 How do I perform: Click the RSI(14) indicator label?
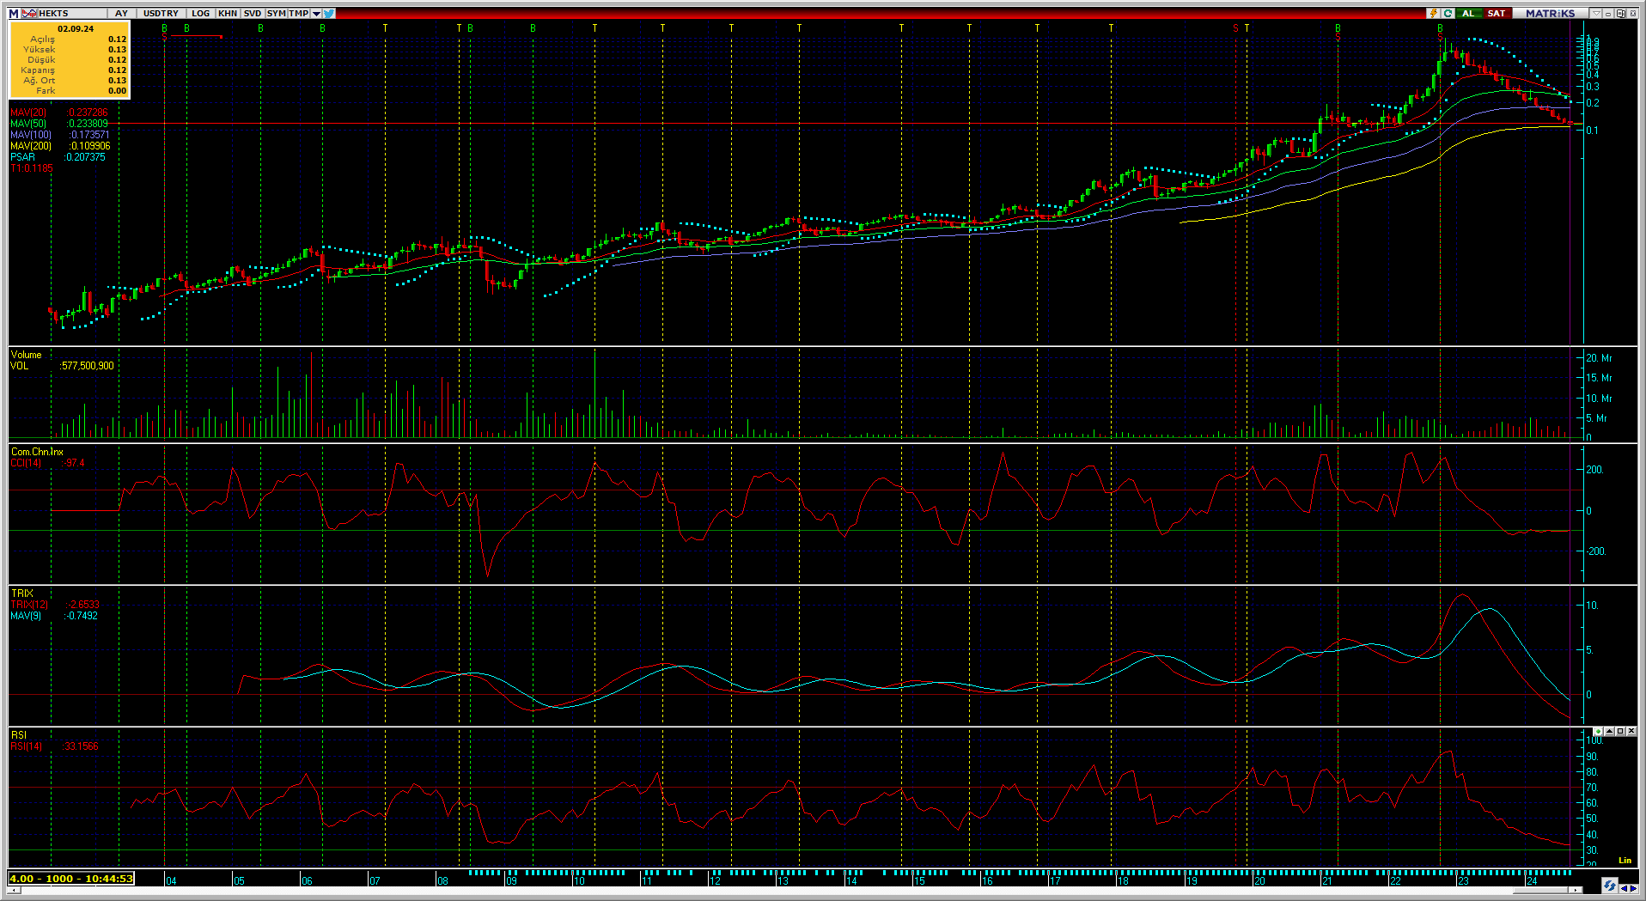[26, 746]
